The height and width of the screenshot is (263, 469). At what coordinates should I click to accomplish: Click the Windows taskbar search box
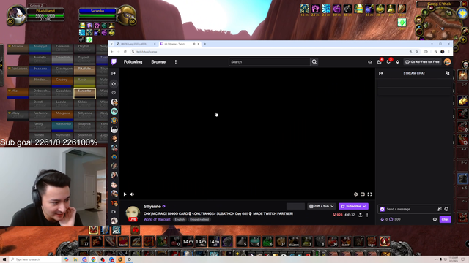coord(35,259)
